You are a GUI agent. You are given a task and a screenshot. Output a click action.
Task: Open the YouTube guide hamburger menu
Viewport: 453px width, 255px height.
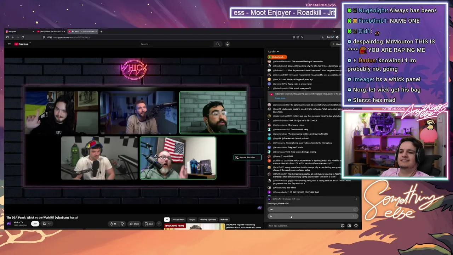tap(9, 44)
